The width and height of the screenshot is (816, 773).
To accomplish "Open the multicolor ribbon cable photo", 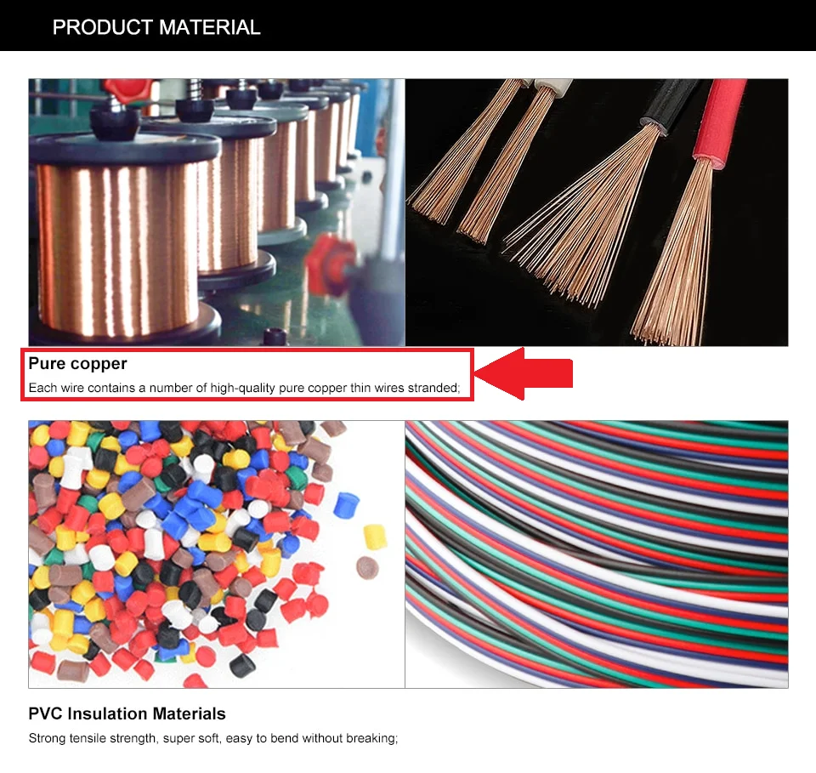I will pos(597,554).
